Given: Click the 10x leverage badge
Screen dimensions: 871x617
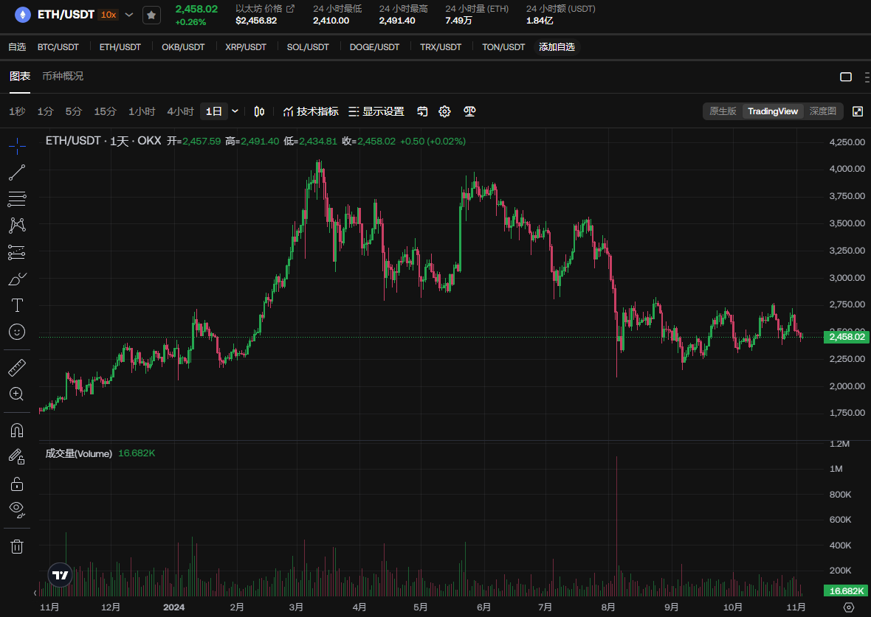Looking at the screenshot, I should 109,15.
